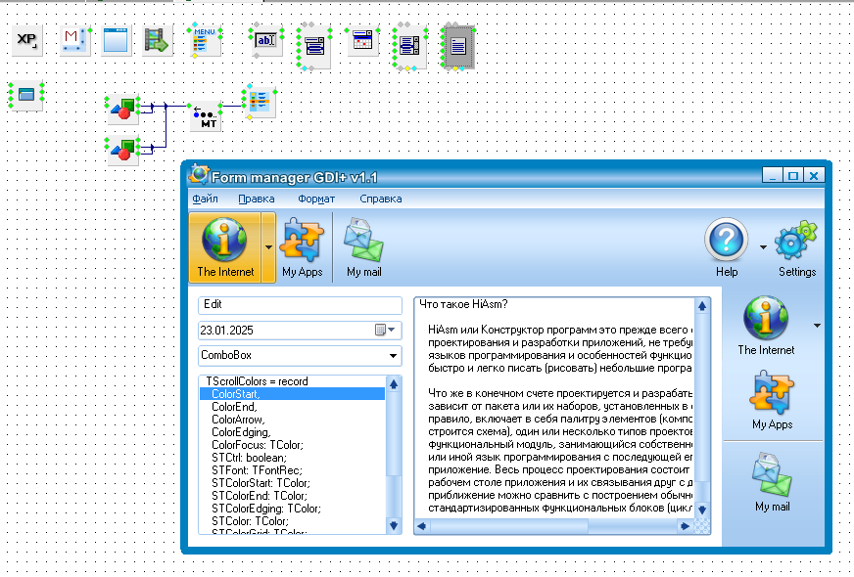The image size is (854, 577).
Task: Click into the Edit text field
Action: [x=300, y=305]
